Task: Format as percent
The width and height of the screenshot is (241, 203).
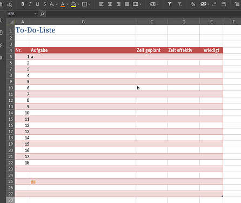Action: (193, 4)
